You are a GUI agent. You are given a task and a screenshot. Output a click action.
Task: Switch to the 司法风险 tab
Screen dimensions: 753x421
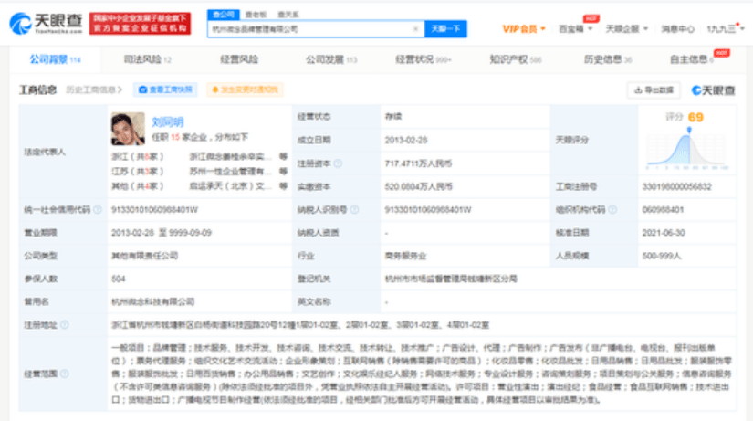point(148,59)
